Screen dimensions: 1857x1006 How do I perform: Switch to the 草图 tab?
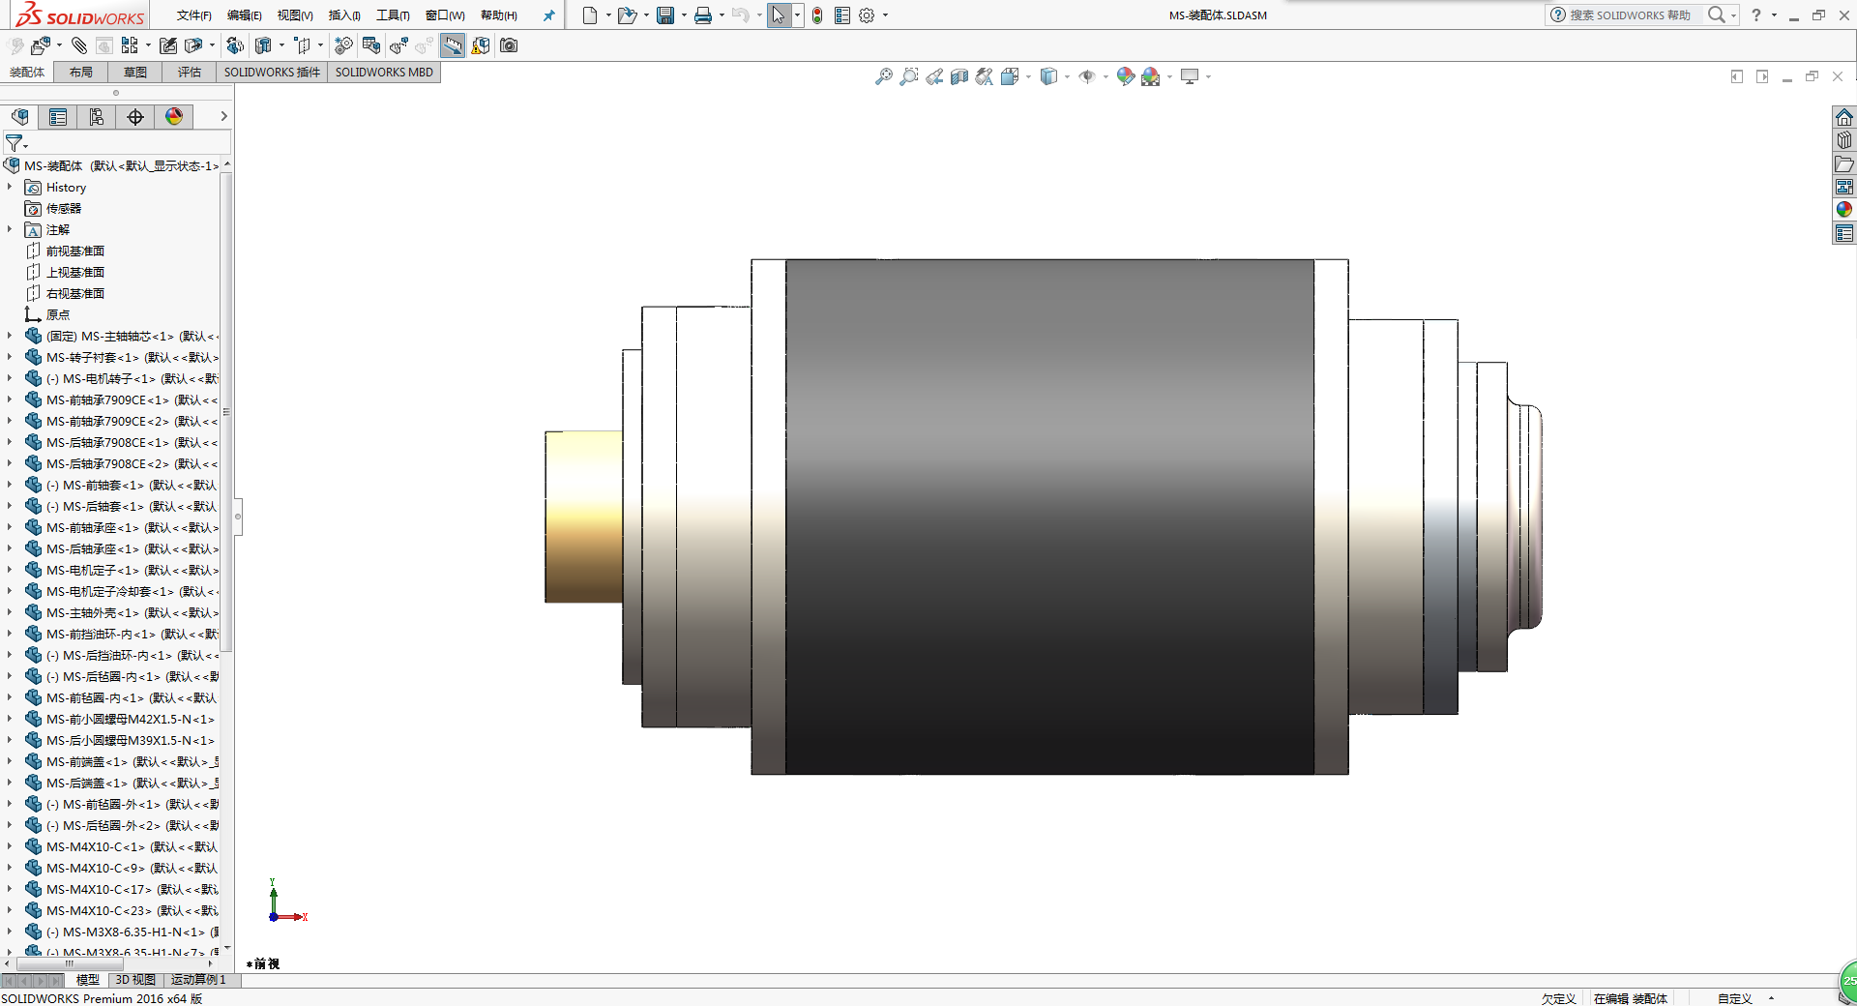135,73
